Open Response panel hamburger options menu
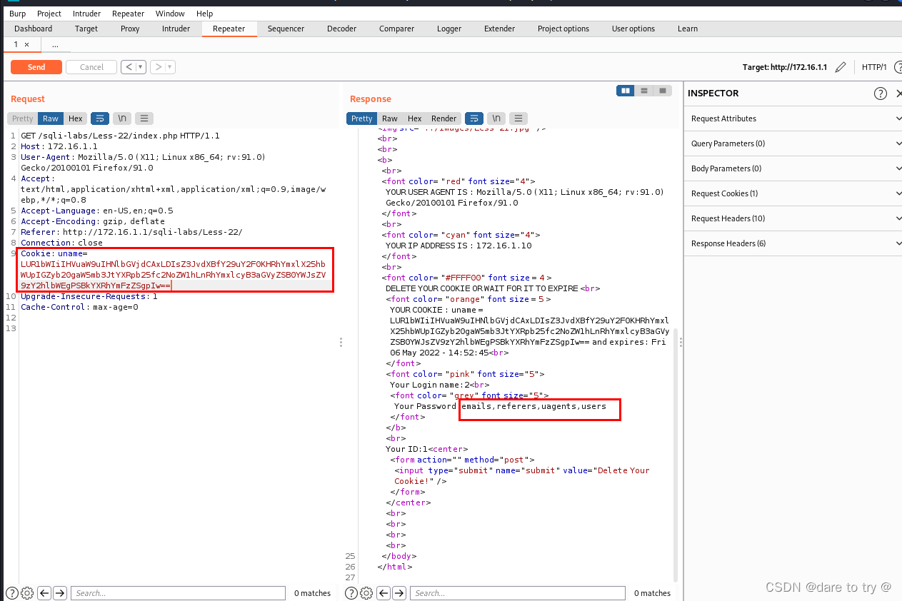 point(518,118)
